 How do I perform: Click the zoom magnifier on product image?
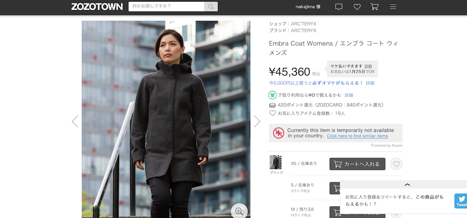tap(239, 211)
